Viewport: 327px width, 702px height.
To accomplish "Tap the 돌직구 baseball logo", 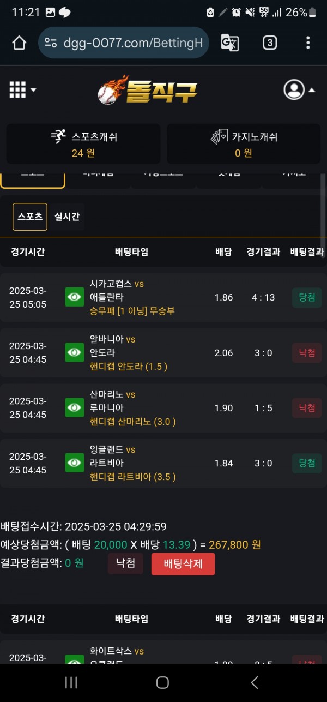I will 147,90.
